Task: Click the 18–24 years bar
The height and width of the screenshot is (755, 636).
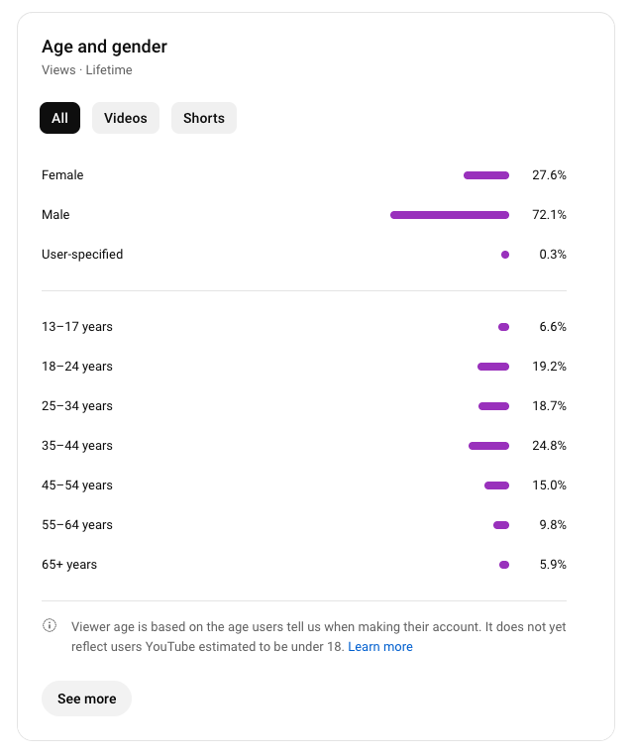Action: click(493, 367)
